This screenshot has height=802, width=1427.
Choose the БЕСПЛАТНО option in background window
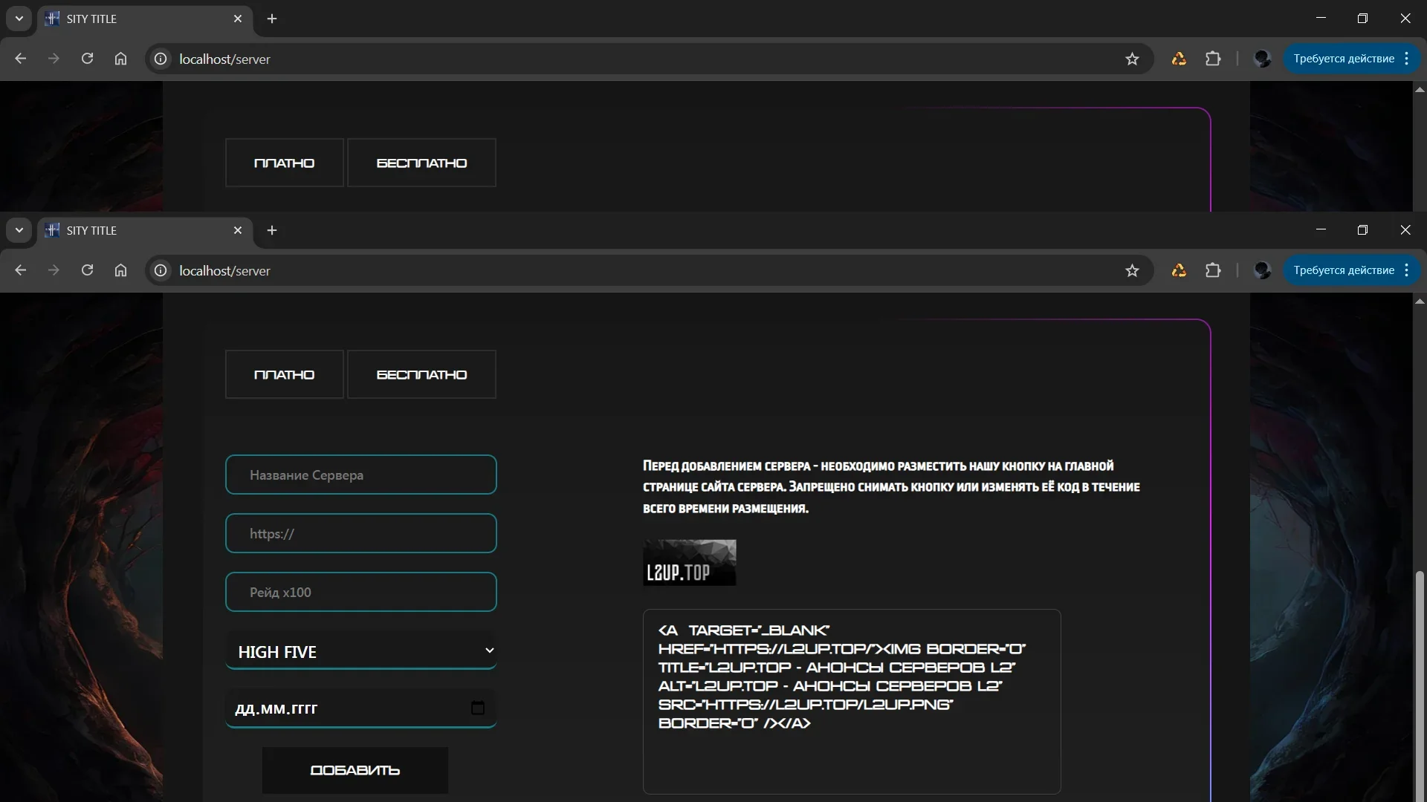click(421, 163)
